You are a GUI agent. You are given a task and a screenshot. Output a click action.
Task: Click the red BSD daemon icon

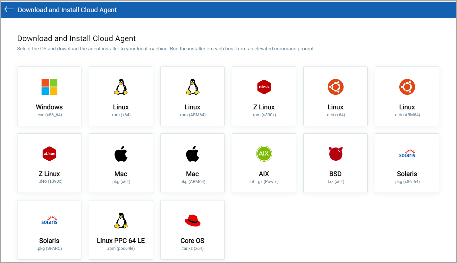click(x=336, y=154)
